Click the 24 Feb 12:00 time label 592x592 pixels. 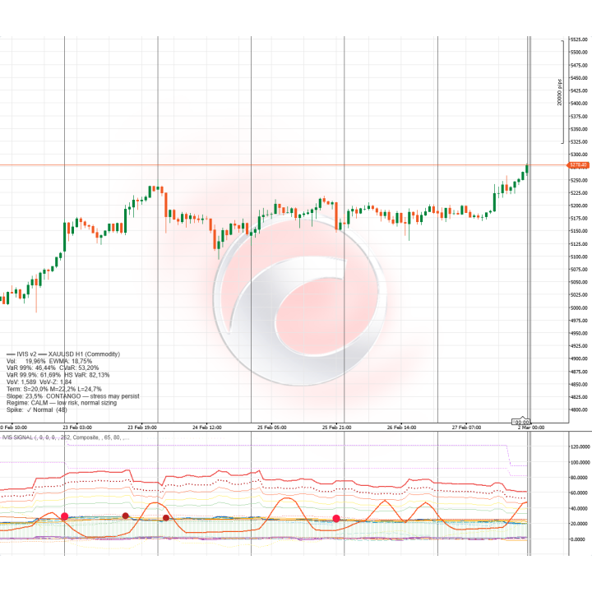[207, 428]
